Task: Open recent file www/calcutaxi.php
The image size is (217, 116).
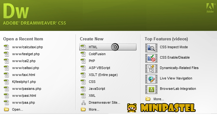Action: pyautogui.click(x=27, y=47)
